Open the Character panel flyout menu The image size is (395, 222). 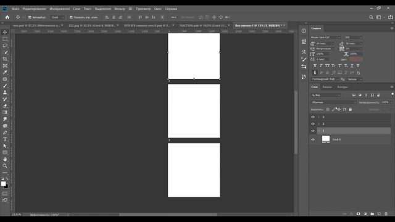392,28
